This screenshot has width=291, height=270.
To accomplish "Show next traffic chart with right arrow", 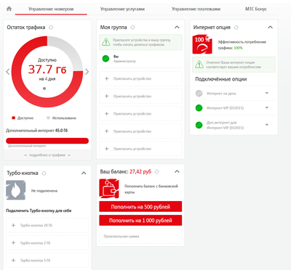I will coord(87,72).
